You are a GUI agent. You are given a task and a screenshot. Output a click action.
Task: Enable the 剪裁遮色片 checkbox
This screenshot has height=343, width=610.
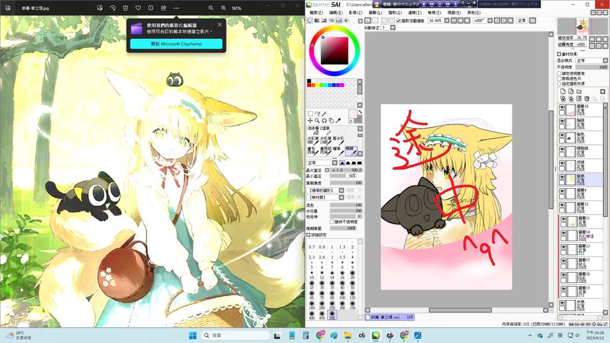(559, 79)
